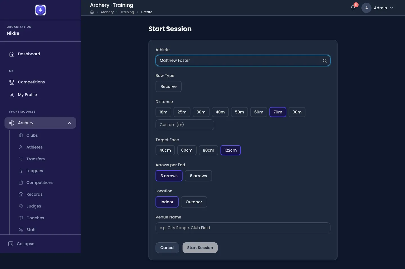This screenshot has height=269, width=405.
Task: Select the Recurve bow type
Action: pos(168,86)
